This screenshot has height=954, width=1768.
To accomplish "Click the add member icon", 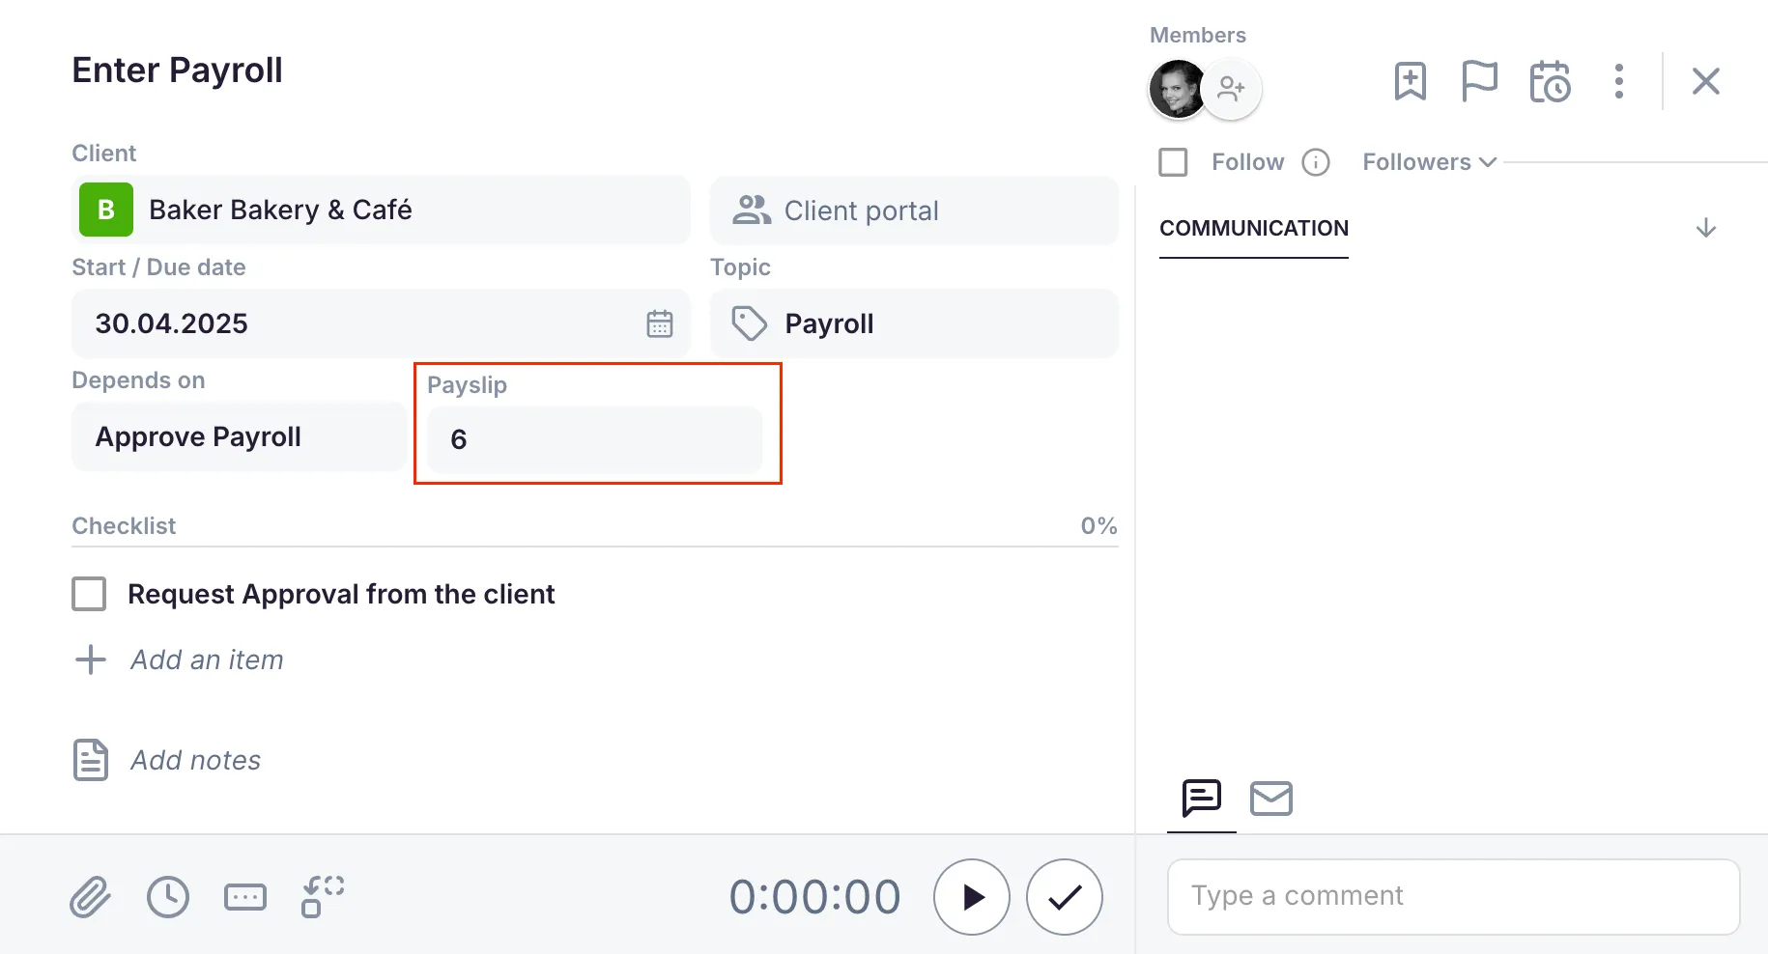I will click(1231, 89).
